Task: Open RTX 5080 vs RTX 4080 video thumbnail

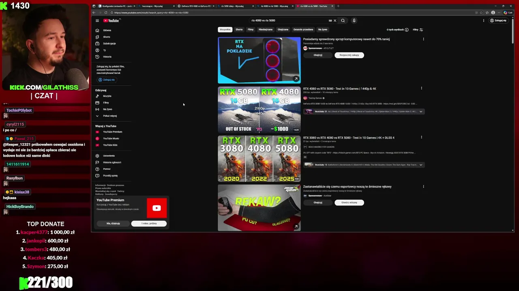Action: pos(259,110)
